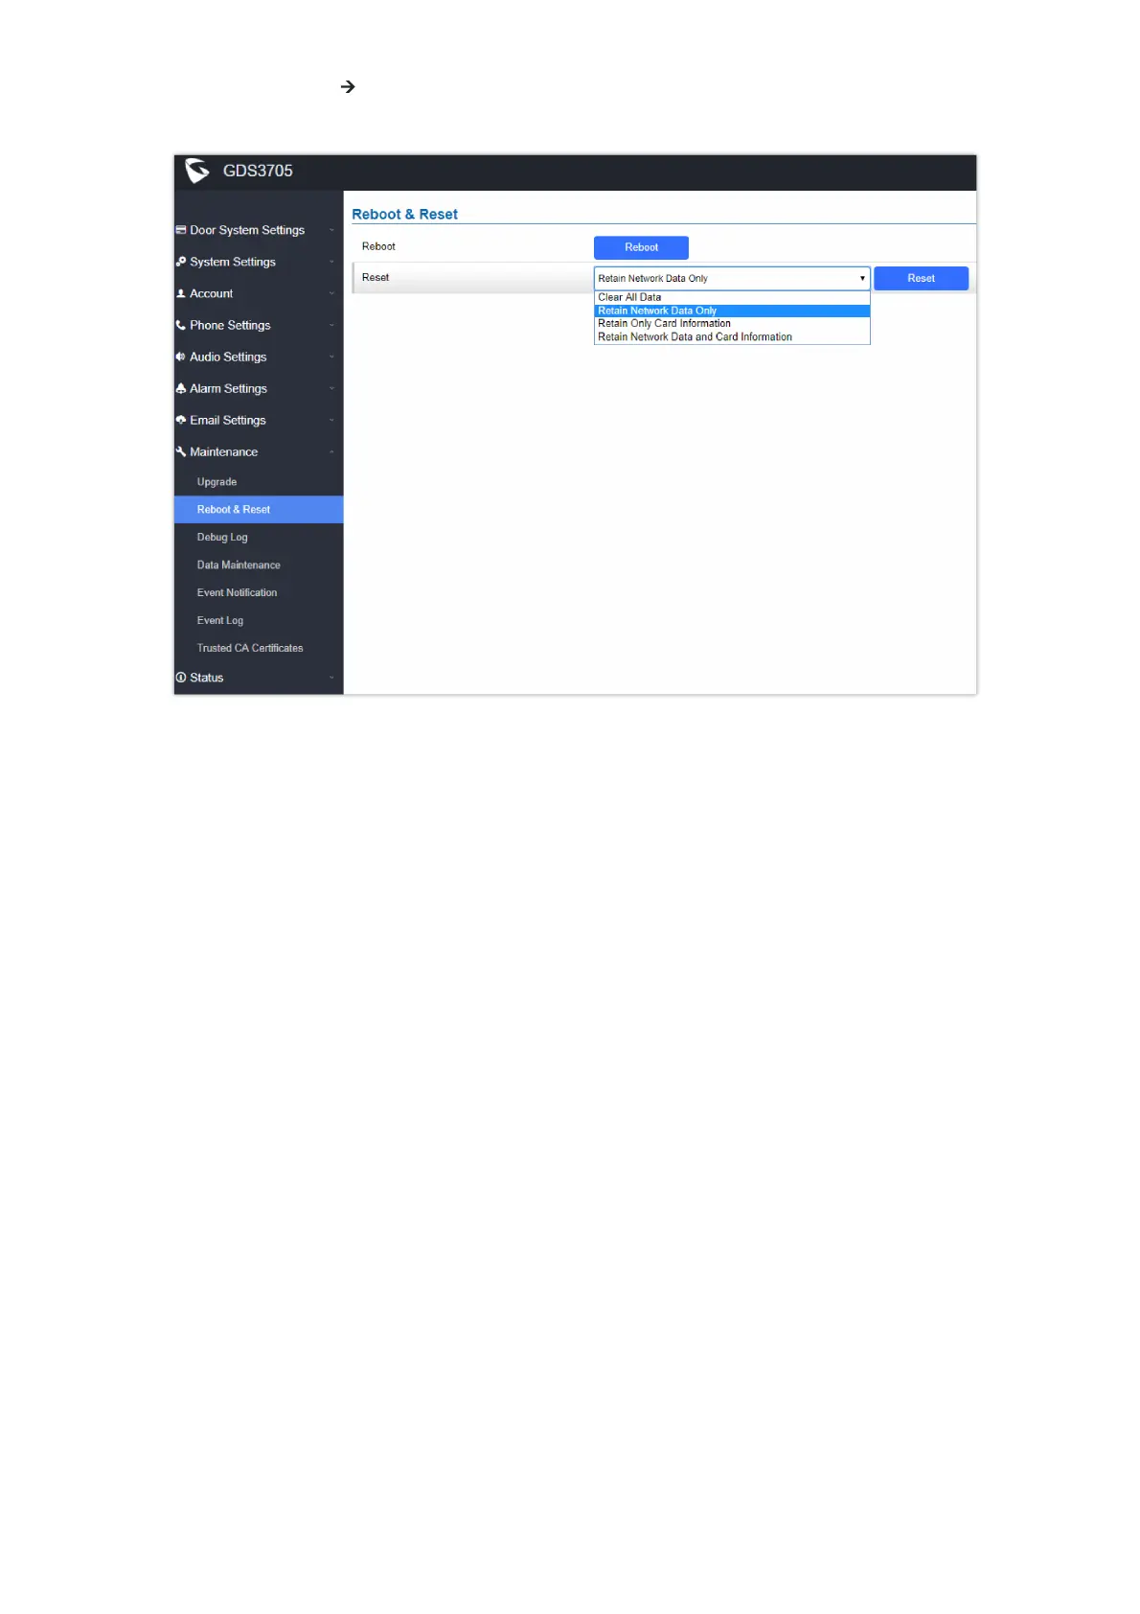Expand Account menu chevron
1140x1614 pixels.
click(x=332, y=293)
